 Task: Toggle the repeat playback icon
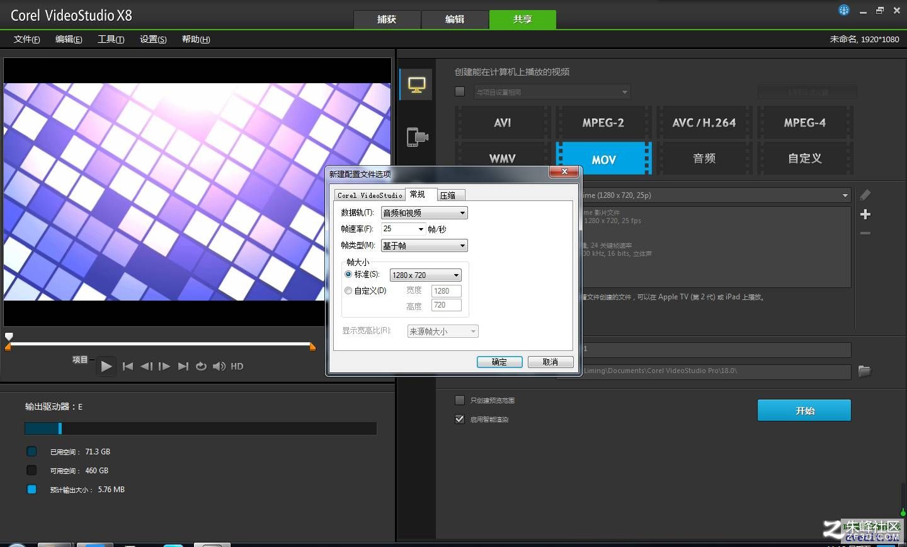[x=201, y=366]
